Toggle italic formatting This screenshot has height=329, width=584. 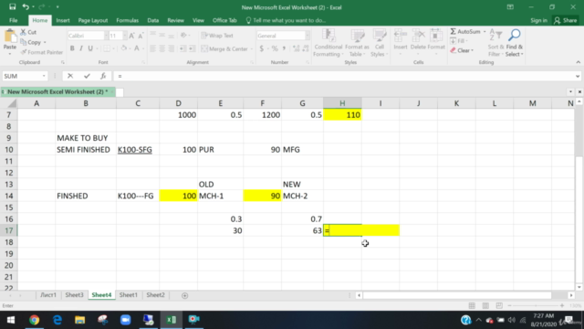click(81, 48)
